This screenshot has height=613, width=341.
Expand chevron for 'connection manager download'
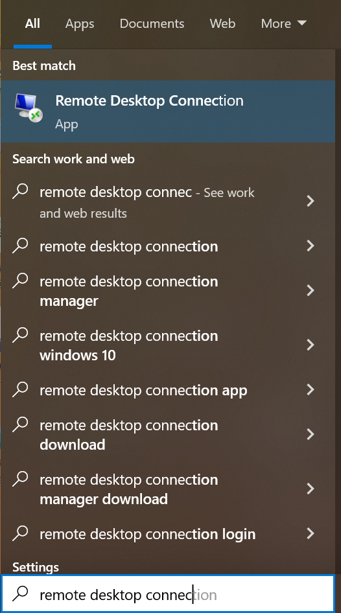pyautogui.click(x=311, y=489)
